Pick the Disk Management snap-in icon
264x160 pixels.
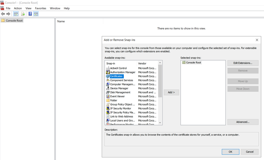[108, 93]
